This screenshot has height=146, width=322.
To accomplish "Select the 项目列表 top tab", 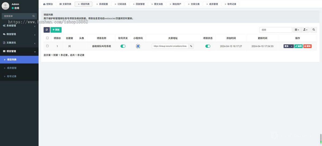I will click(x=83, y=4).
